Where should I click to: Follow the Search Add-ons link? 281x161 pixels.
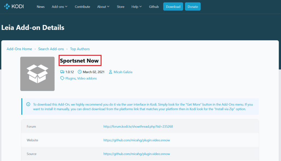[x=51, y=49]
